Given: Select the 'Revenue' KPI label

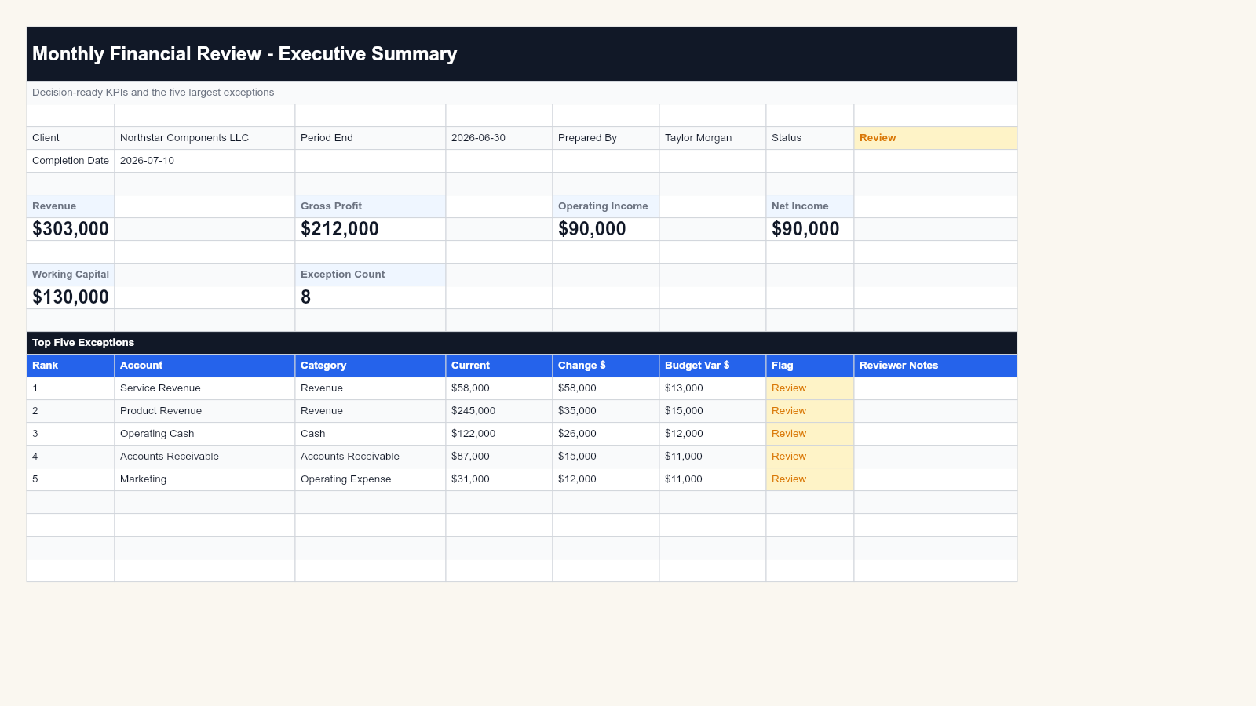Looking at the screenshot, I should pyautogui.click(x=71, y=206).
